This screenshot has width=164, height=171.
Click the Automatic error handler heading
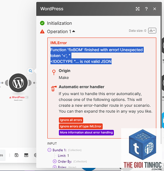(82, 87)
